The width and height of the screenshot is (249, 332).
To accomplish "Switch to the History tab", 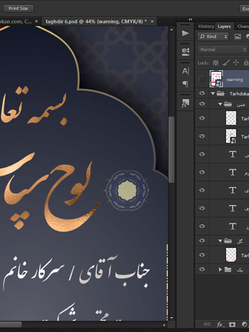I will pos(206,26).
